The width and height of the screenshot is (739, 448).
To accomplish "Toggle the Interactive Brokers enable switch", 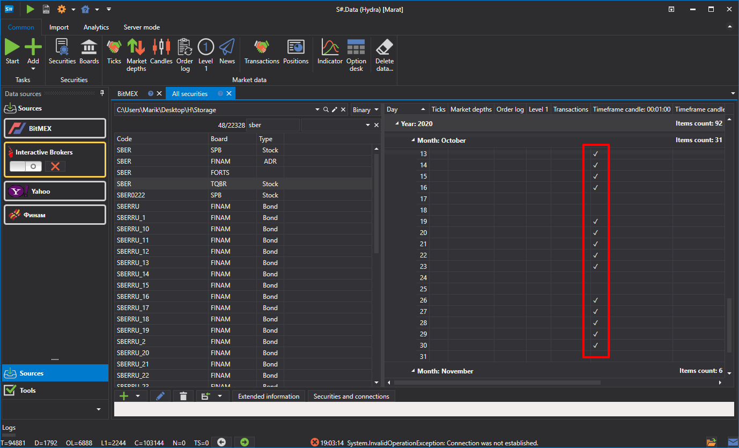I will (x=26, y=166).
